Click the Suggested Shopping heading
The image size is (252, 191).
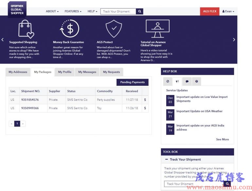point(23,42)
